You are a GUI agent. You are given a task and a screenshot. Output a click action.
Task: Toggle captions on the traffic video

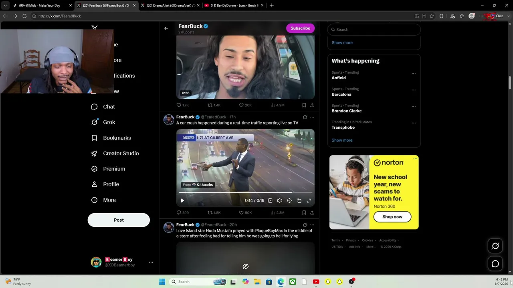tap(270, 201)
